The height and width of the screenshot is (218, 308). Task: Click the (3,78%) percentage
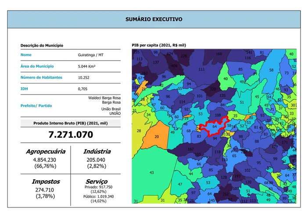[45, 196]
